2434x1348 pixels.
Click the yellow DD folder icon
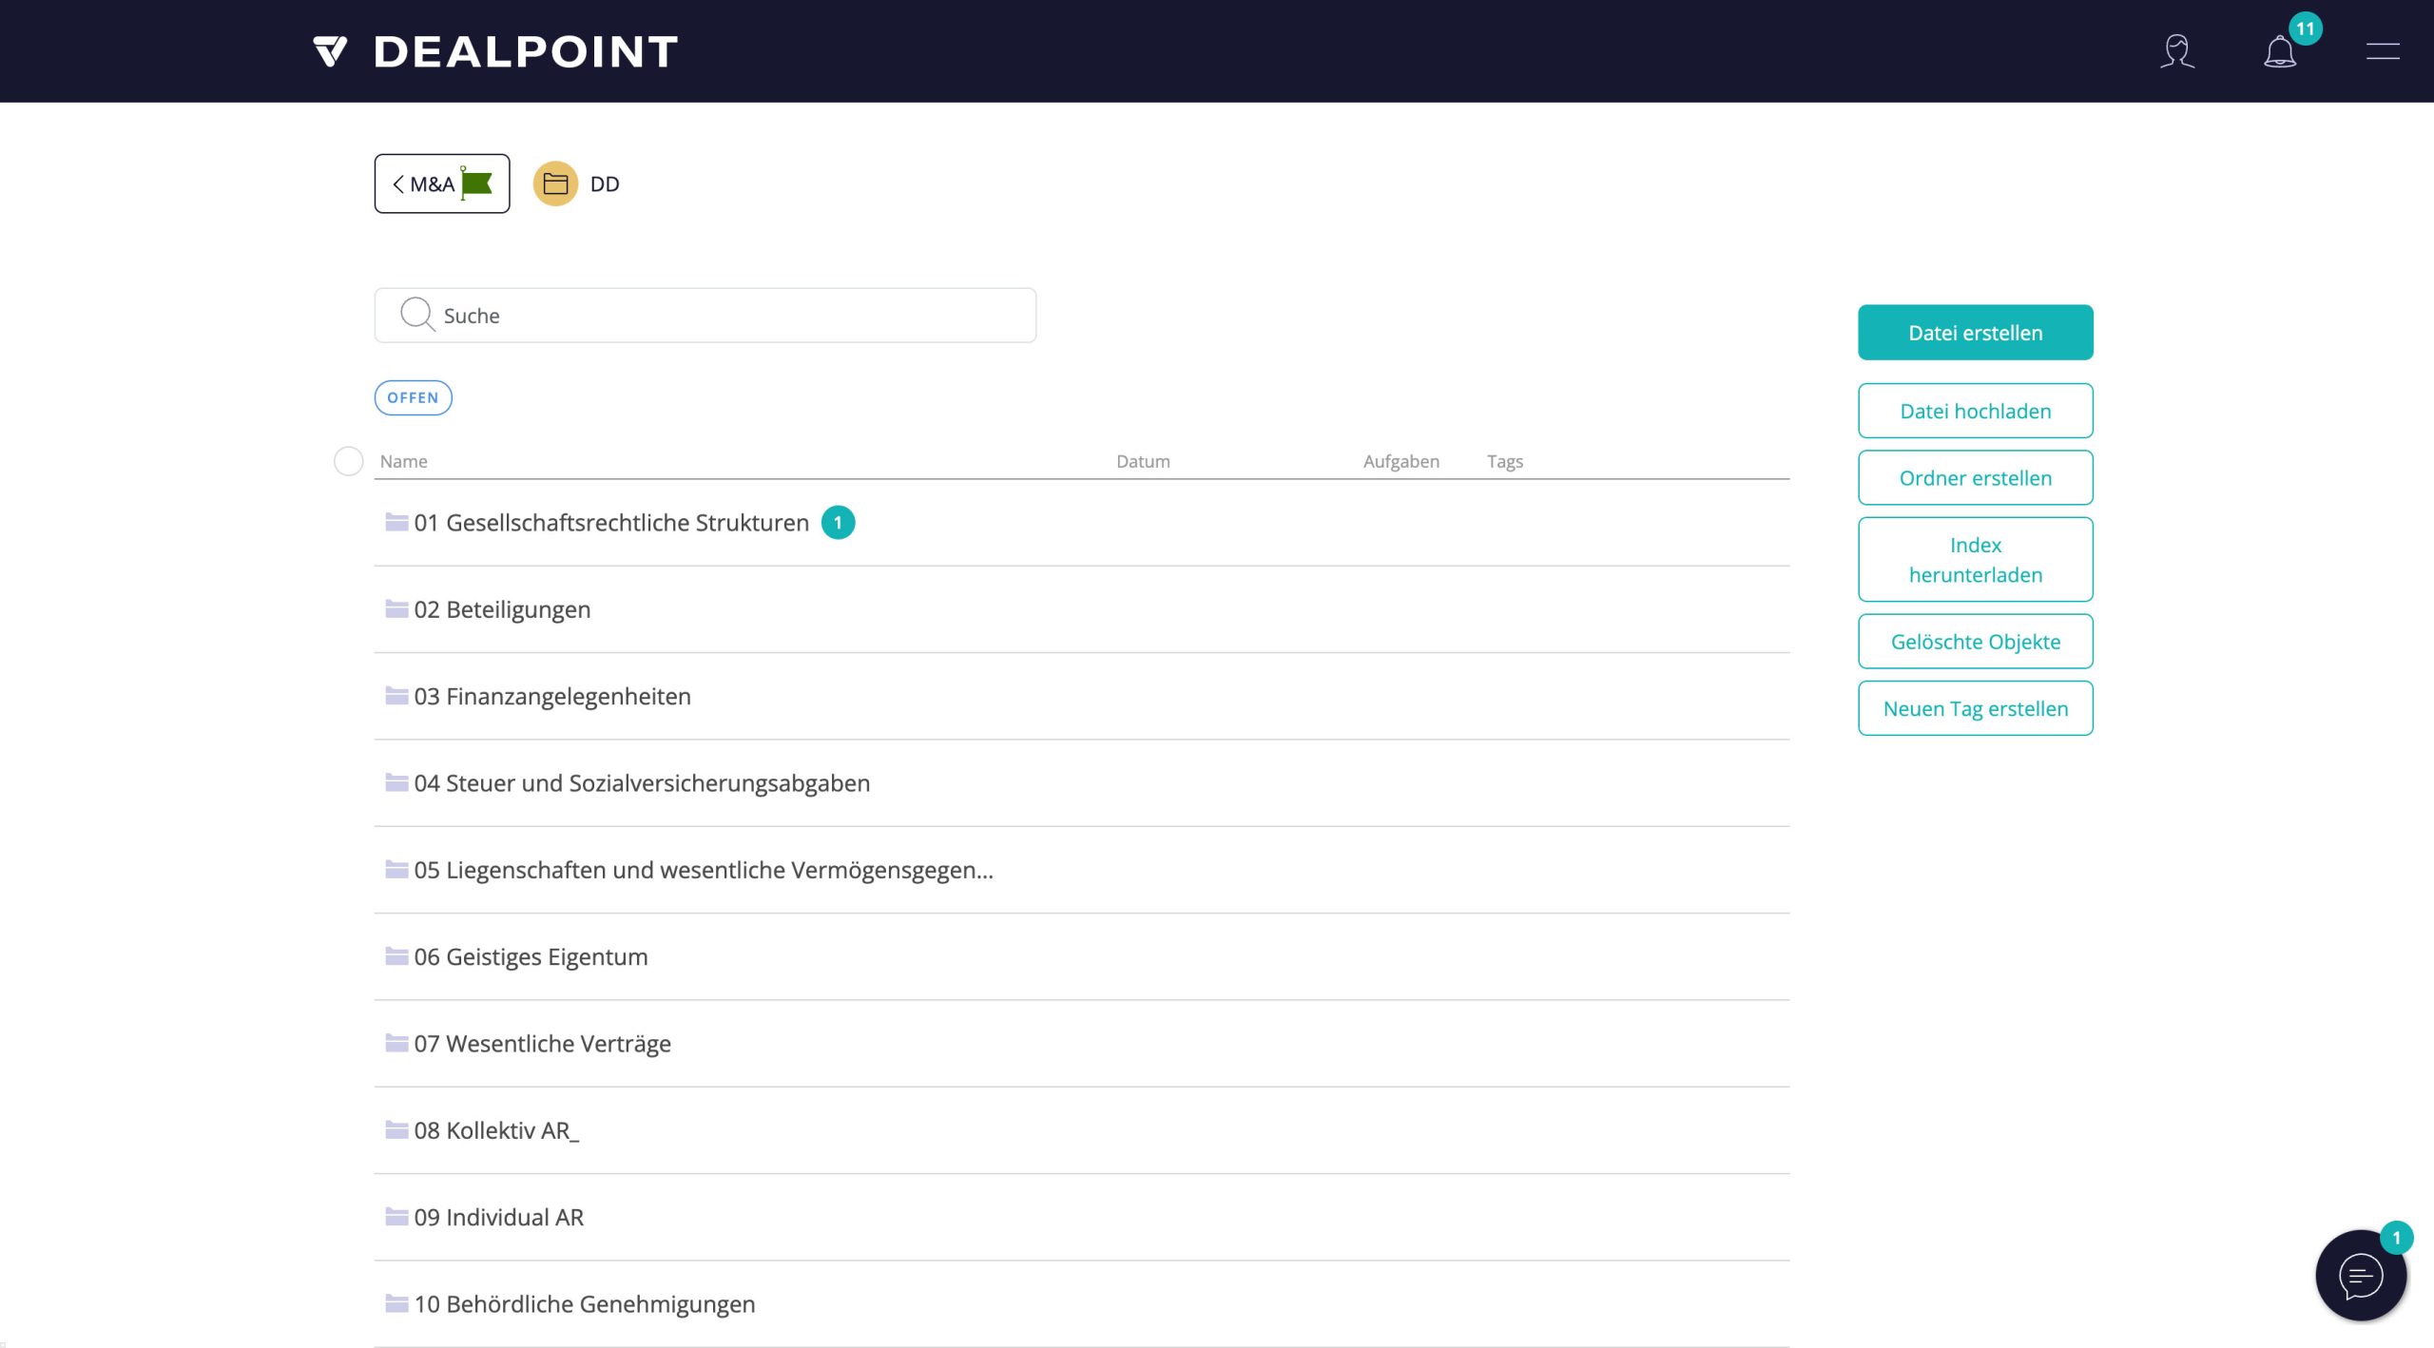coord(555,183)
